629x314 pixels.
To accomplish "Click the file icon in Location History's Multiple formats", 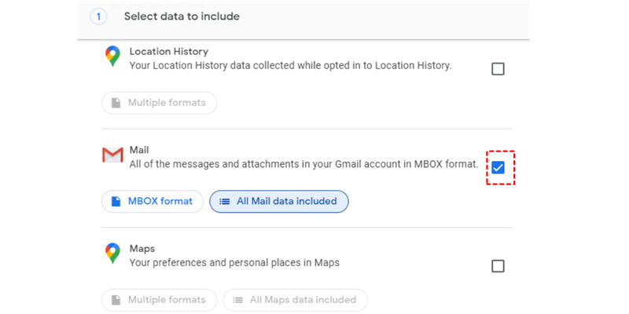I will click(x=116, y=103).
